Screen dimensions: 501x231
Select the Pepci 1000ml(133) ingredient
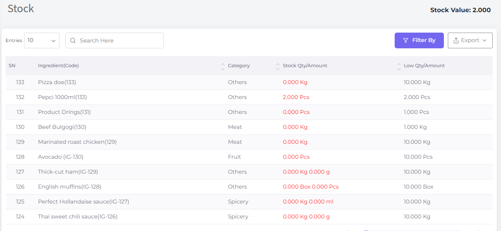click(x=63, y=97)
